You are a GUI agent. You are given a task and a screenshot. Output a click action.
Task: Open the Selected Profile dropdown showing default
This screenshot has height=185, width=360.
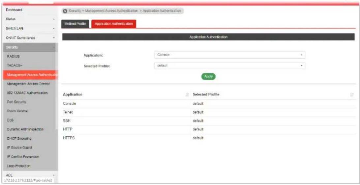click(230, 66)
